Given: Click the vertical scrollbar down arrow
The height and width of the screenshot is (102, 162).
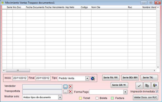Looking at the screenshot, I should (x=158, y=67).
